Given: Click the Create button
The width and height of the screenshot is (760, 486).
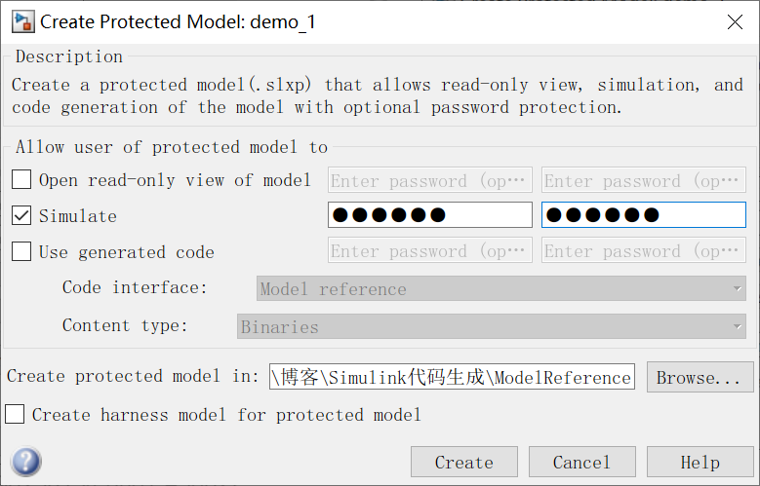Looking at the screenshot, I should coord(463,462).
